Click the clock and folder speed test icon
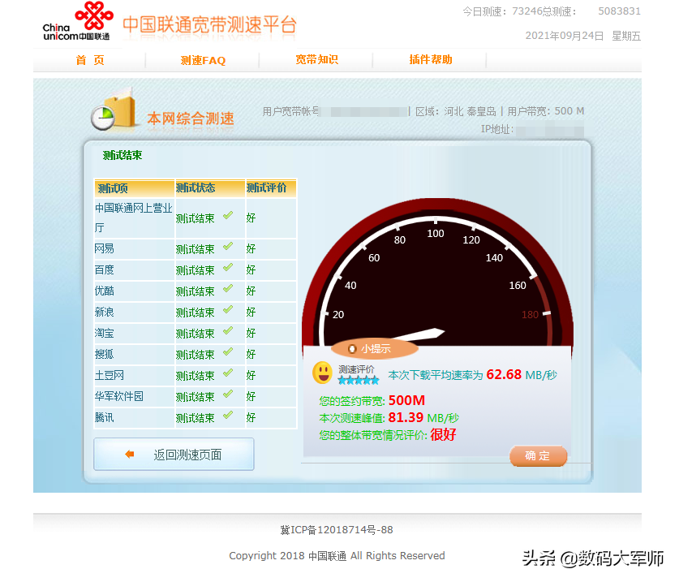The image size is (679, 582). click(x=114, y=108)
